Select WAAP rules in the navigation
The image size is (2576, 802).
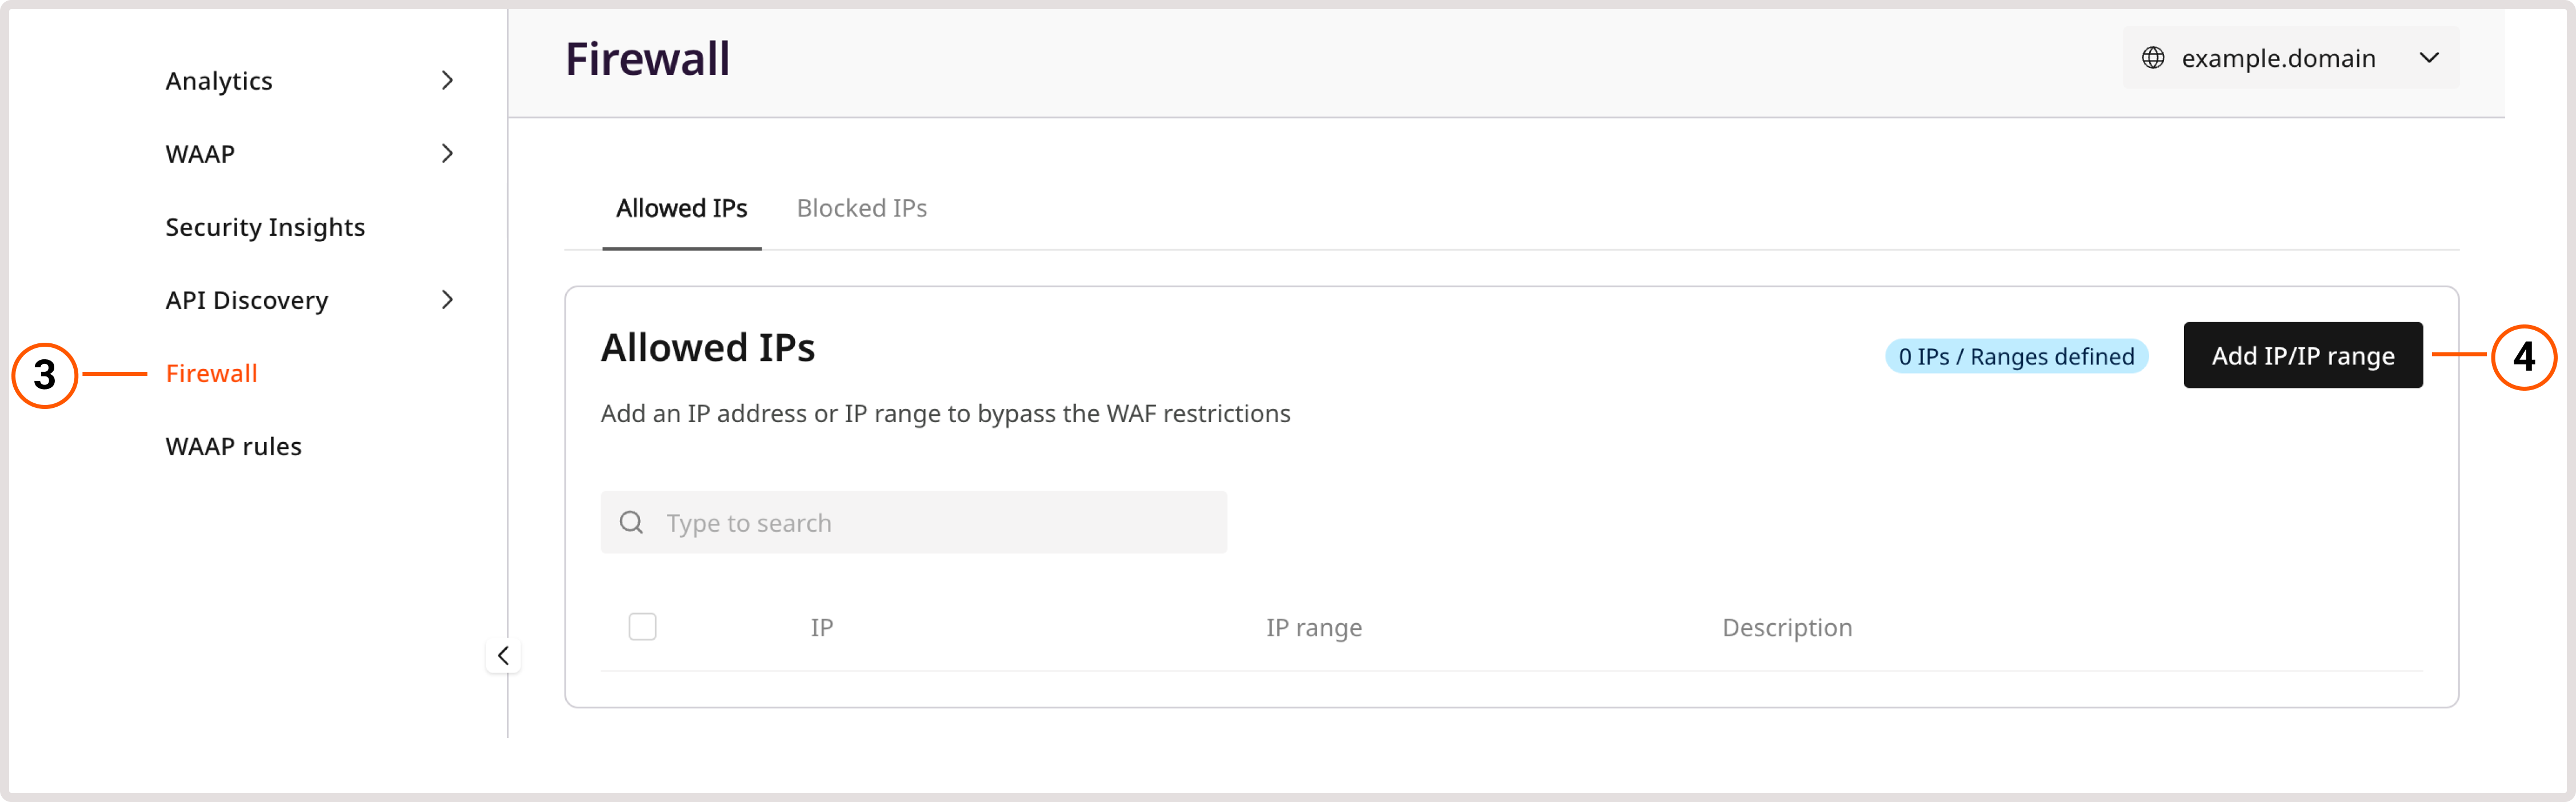(233, 446)
